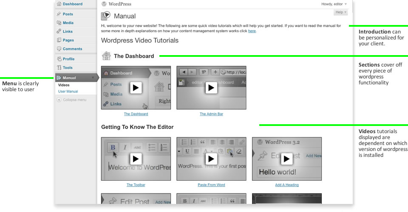Open the Videos submenu item
The image size is (408, 212).
pyautogui.click(x=64, y=85)
